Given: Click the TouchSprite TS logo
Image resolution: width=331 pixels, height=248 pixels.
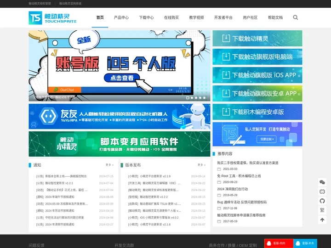Looking at the screenshot, I should coord(52,18).
